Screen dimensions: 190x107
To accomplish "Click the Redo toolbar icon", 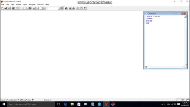I will tap(37, 8).
